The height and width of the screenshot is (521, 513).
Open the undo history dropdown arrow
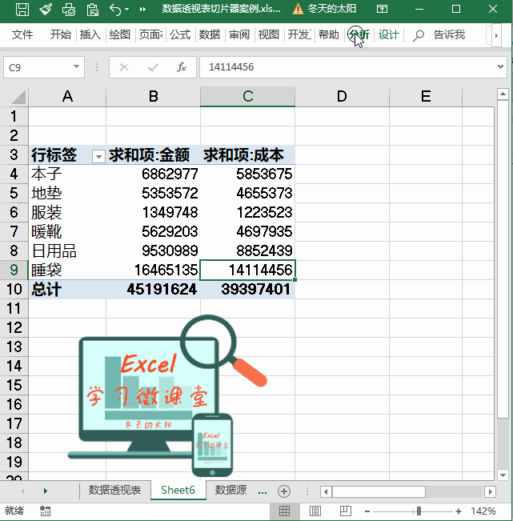127,10
